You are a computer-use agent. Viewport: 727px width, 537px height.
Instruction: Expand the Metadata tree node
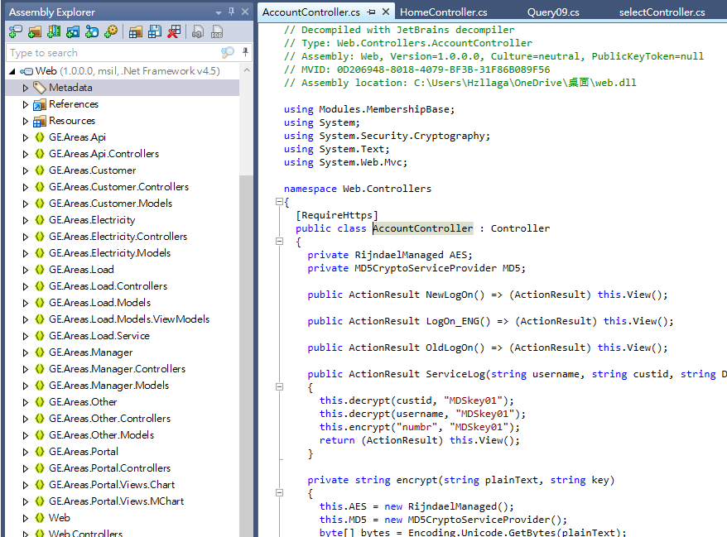pos(26,88)
